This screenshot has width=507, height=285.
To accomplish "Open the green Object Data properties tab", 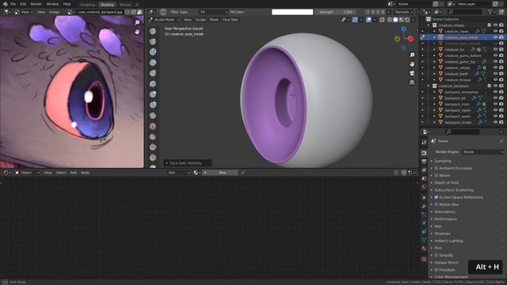I will coord(424,240).
